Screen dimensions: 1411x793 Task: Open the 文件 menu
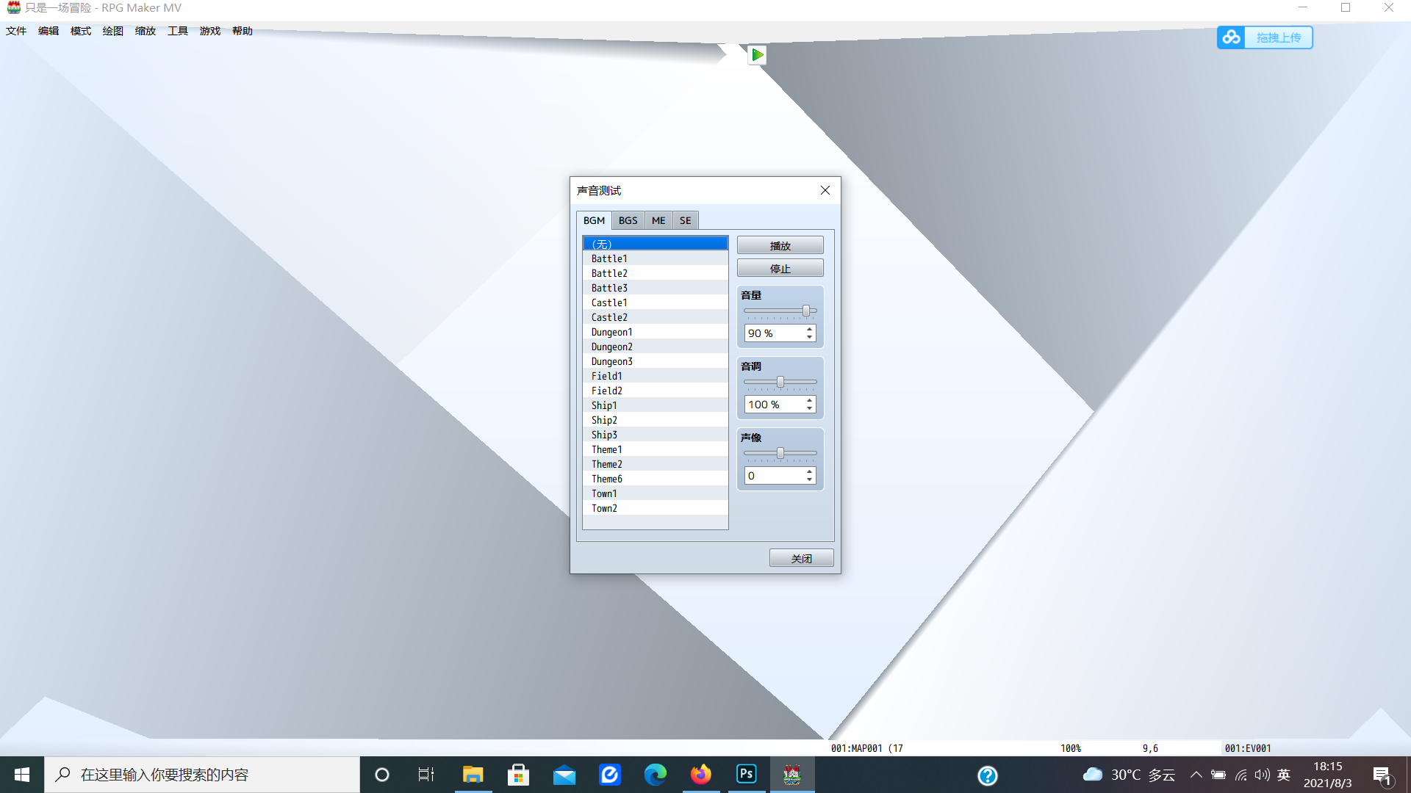coord(16,31)
